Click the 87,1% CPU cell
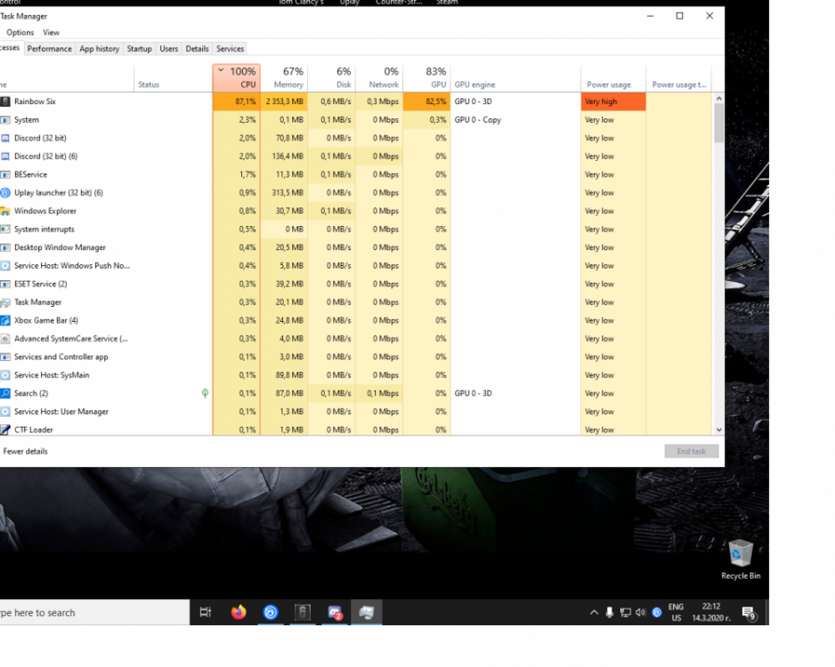Viewport: 835px width, 667px height. 237,101
